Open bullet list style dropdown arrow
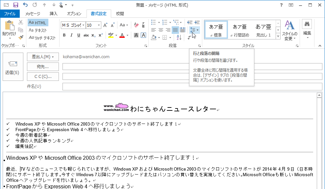 [159, 22]
